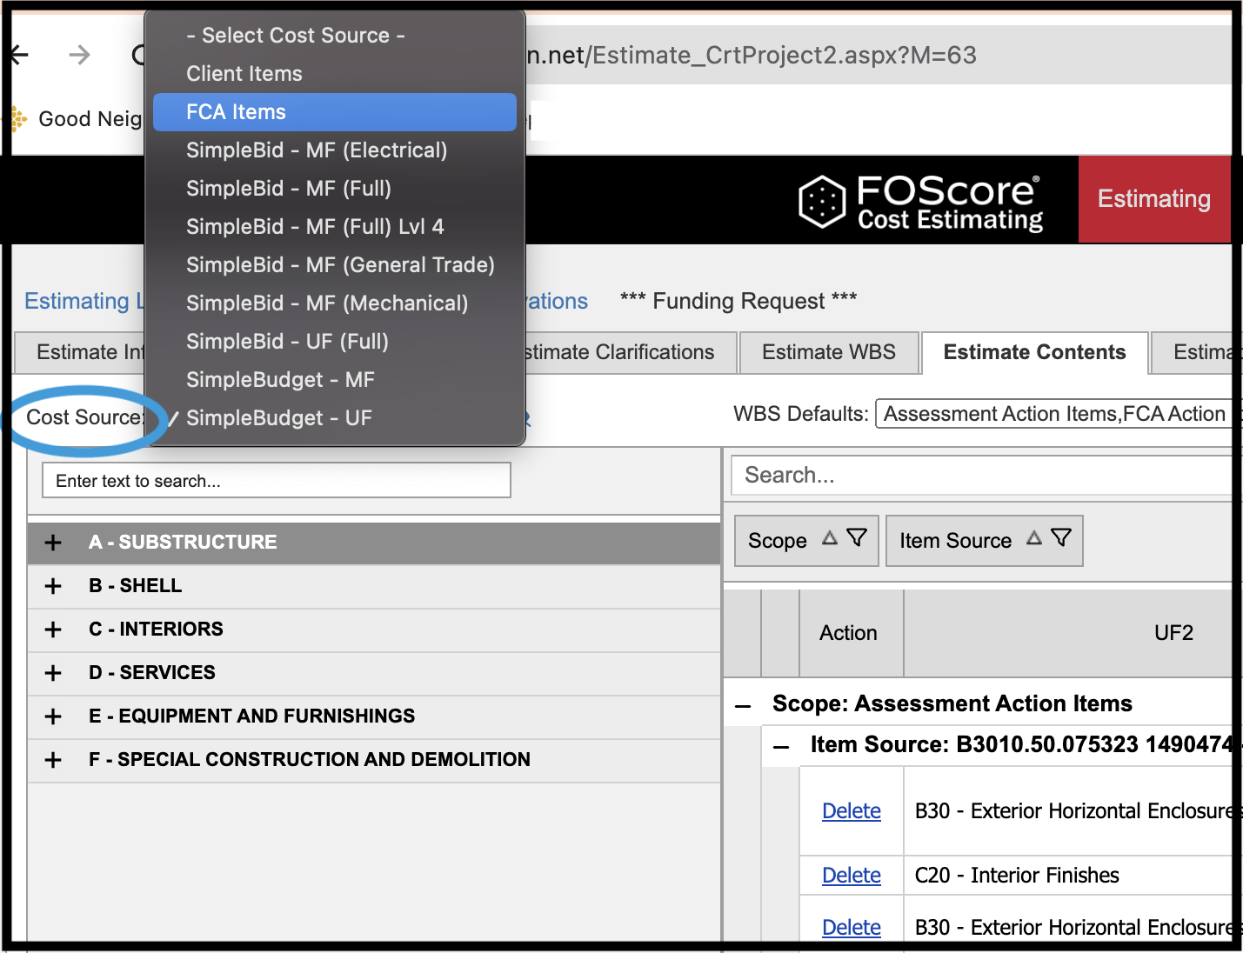1243x953 pixels.
Task: Select SimpleBid - MF (Electrical)
Action: tap(335, 150)
